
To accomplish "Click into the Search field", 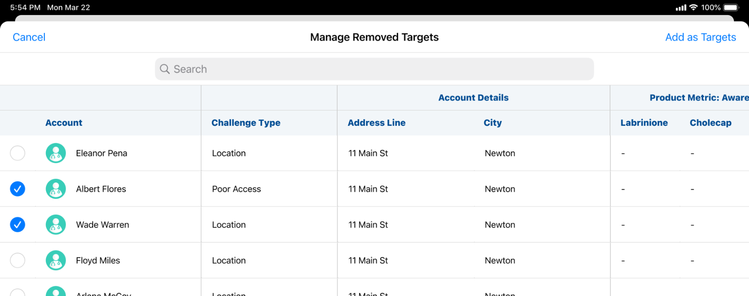I will click(375, 69).
